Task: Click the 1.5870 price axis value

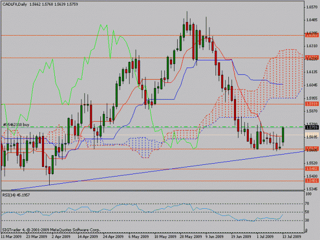Action: pyautogui.click(x=312, y=111)
